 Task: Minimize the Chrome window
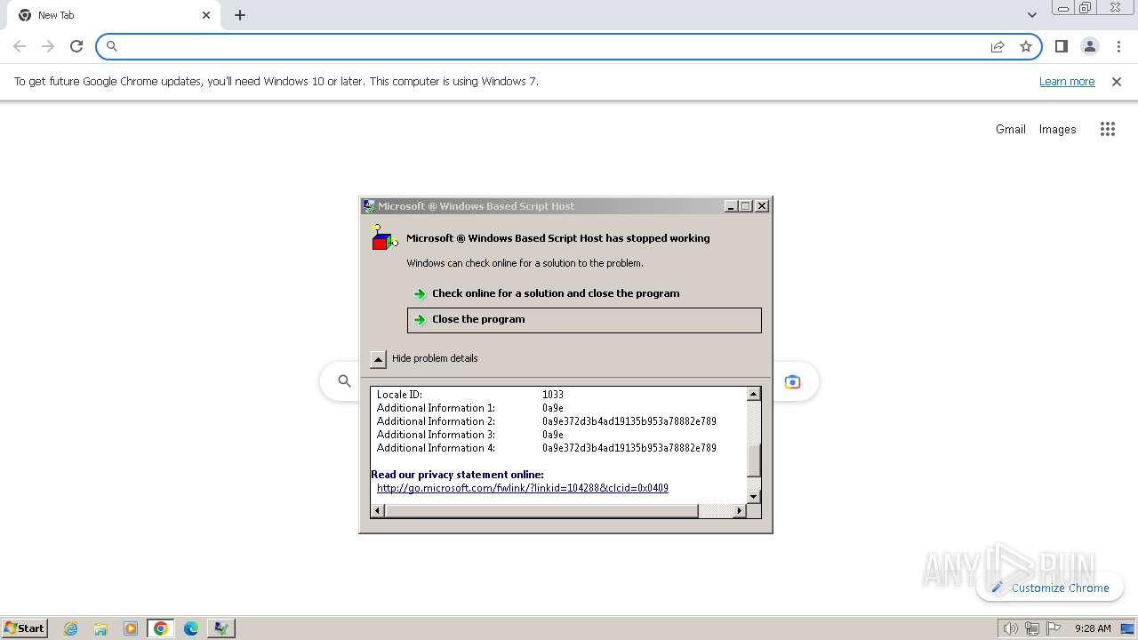[1062, 8]
